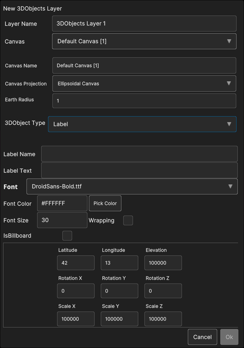The height and width of the screenshot is (348, 244).
Task: Click the Rotation Y field
Action: pyautogui.click(x=119, y=291)
